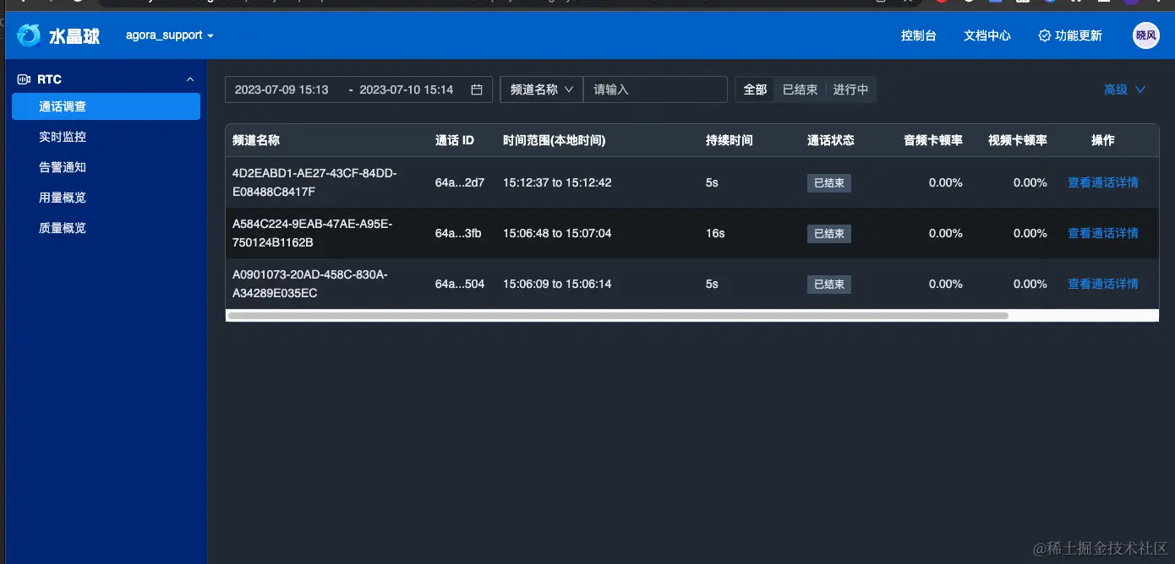The height and width of the screenshot is (564, 1175).
Task: Select the 进行中 status filter
Action: (x=850, y=89)
